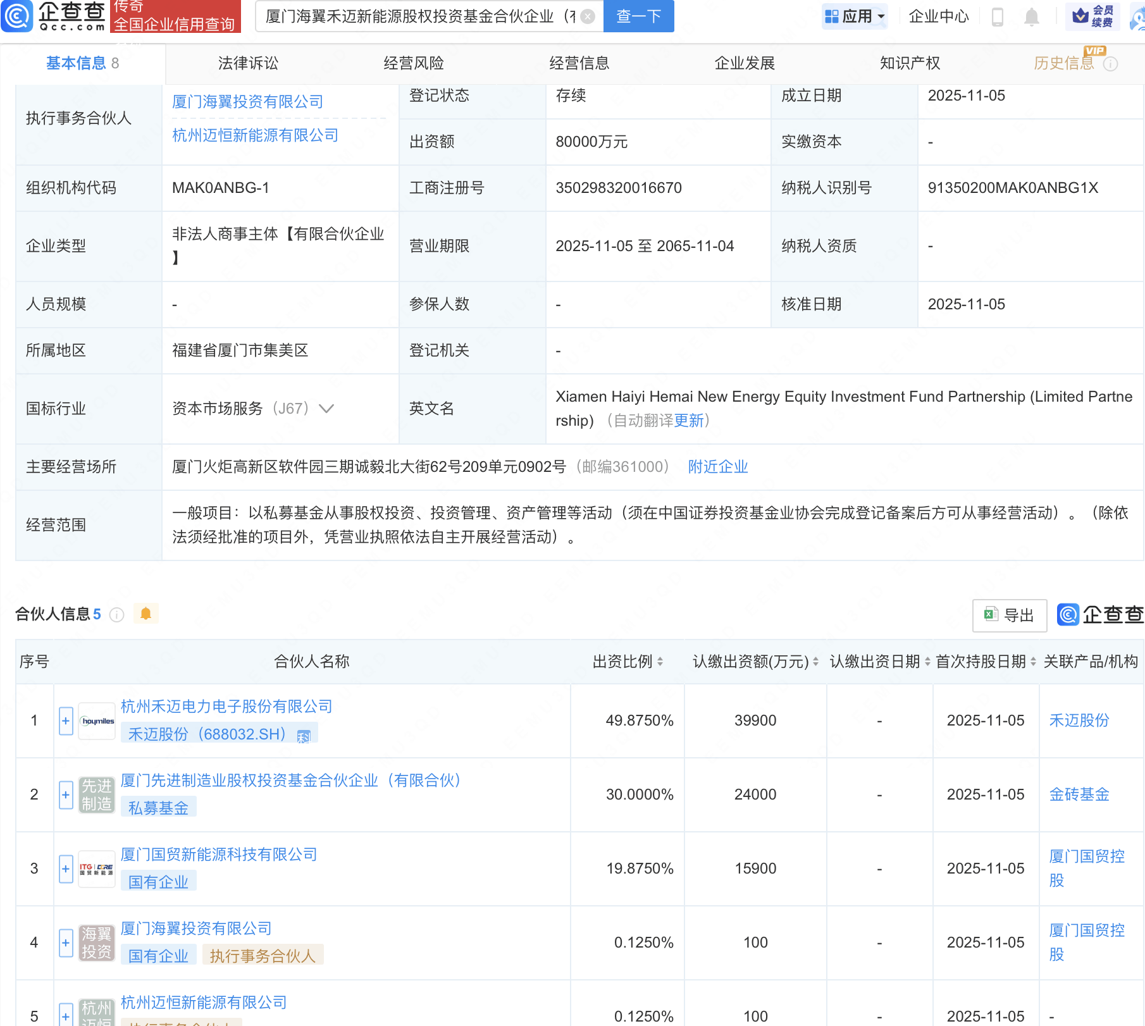The image size is (1145, 1026).
Task: Click info icon next to 历史信息 tab
Action: pyautogui.click(x=1111, y=64)
